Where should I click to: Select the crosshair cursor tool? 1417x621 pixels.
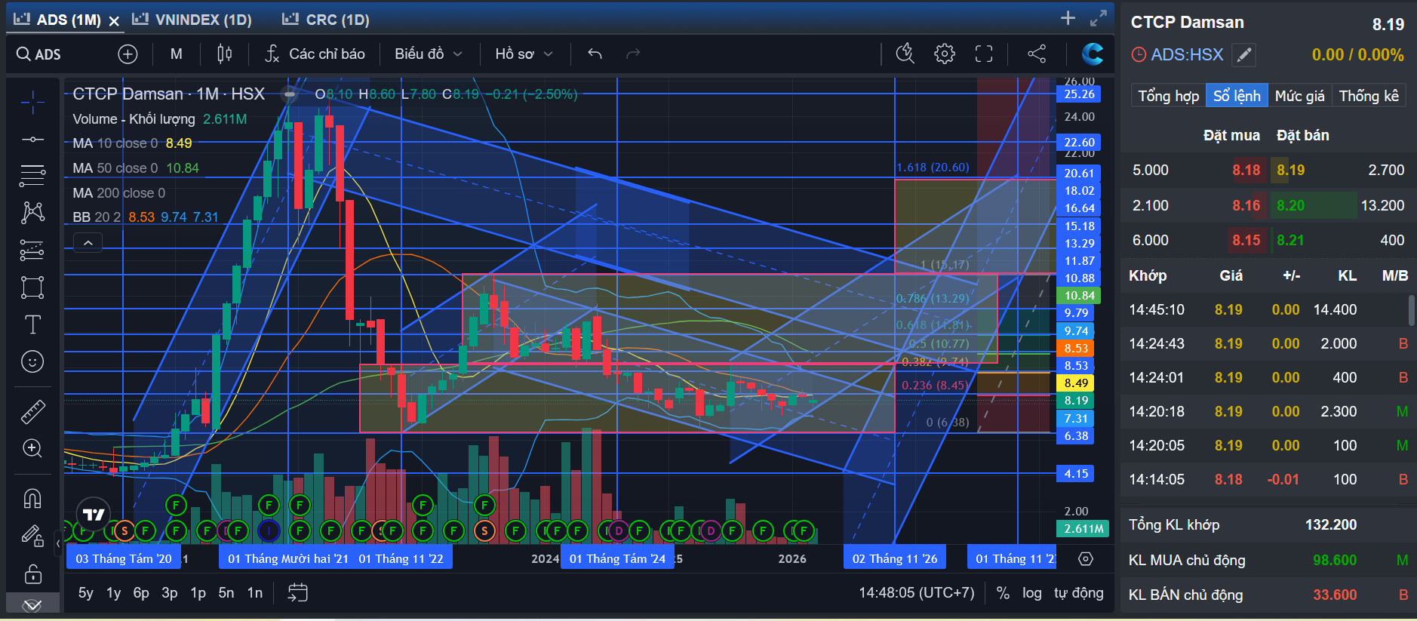[x=32, y=101]
